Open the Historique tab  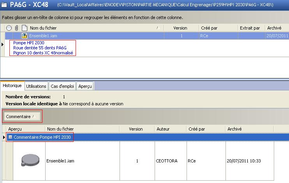click(x=12, y=86)
